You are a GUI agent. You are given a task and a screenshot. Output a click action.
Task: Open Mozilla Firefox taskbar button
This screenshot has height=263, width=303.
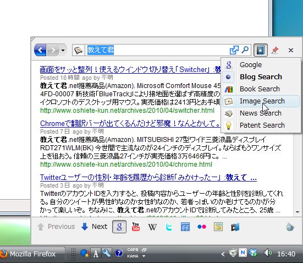[32, 254]
